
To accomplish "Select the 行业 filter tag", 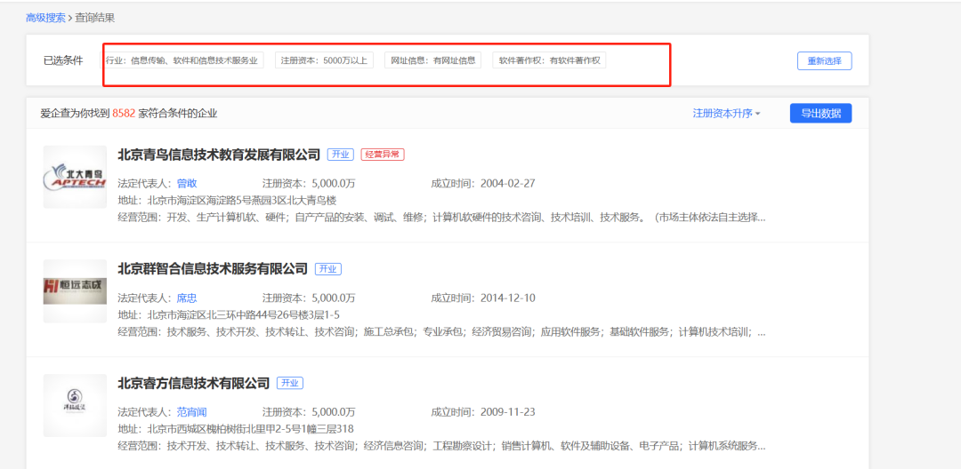I will pos(182,60).
